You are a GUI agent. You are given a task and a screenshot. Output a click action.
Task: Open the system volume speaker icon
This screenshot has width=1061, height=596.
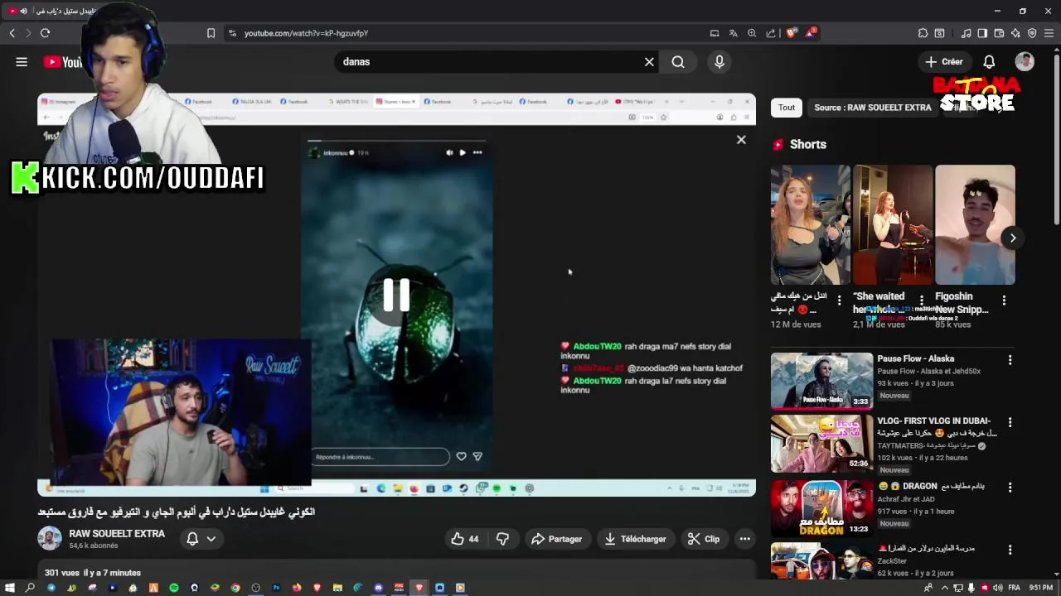pos(997,588)
